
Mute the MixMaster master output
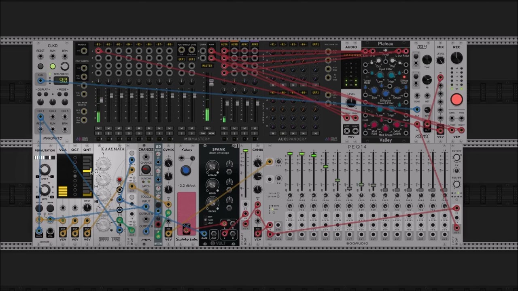pyautogui.click(x=207, y=128)
